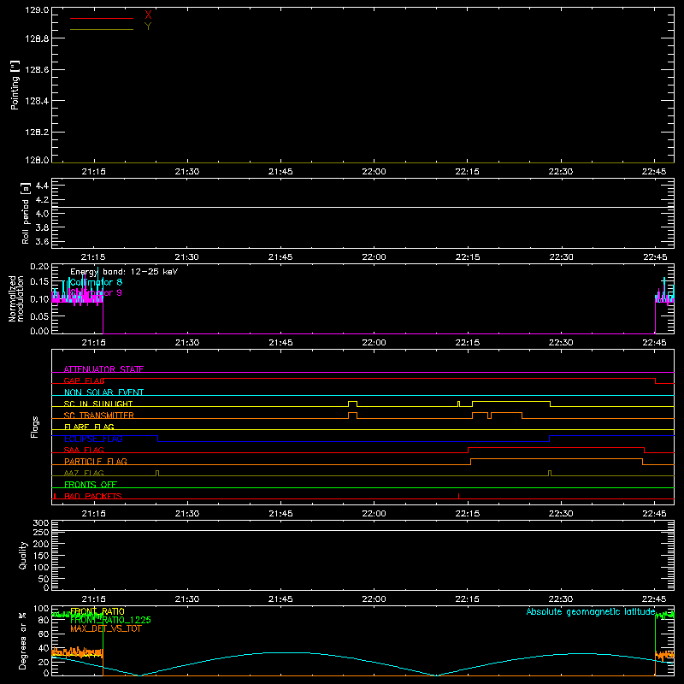This screenshot has width=684, height=684.
Task: Click the 0.20 tick on modulation axis
Action: coord(39,267)
